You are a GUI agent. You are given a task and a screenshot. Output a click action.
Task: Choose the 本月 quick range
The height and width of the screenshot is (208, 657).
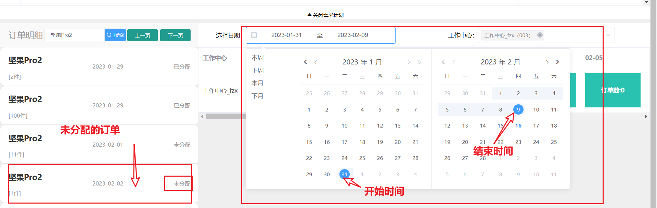258,83
